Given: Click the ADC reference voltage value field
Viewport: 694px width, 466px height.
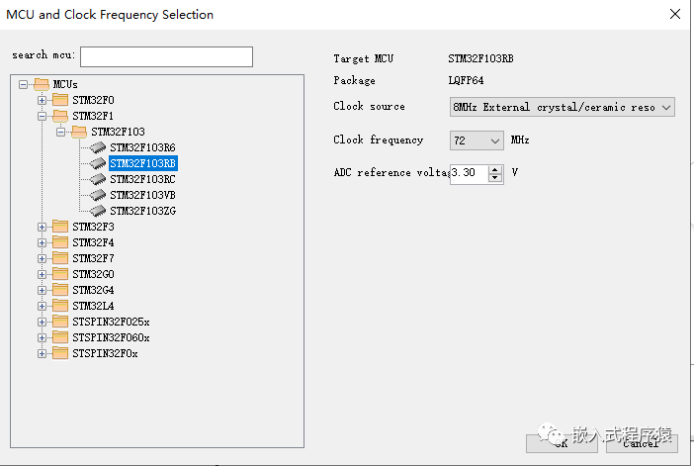Looking at the screenshot, I should tap(470, 173).
